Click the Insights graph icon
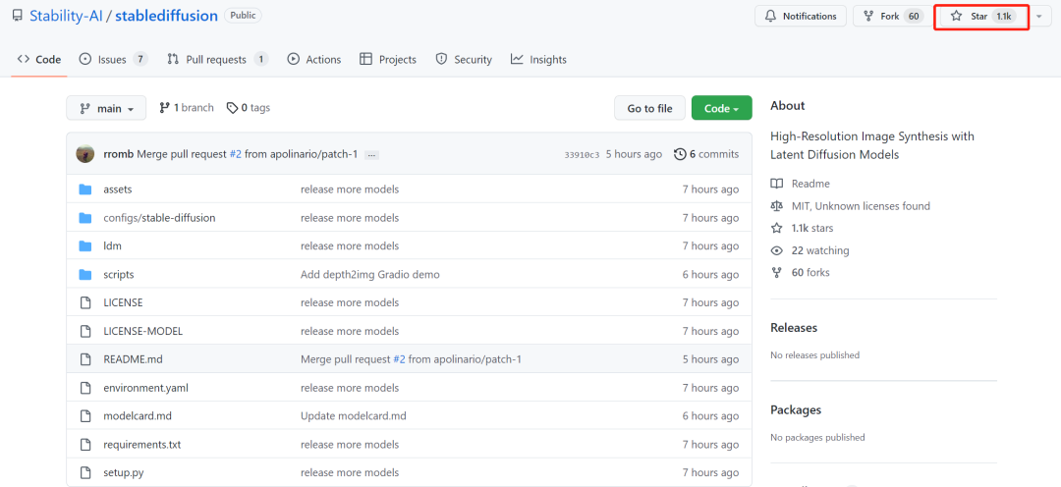 tap(517, 60)
